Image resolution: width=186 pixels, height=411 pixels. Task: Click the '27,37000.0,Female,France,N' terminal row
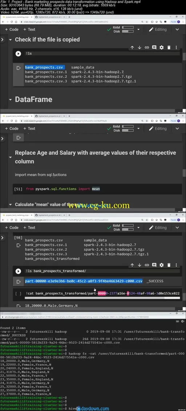click(26, 394)
